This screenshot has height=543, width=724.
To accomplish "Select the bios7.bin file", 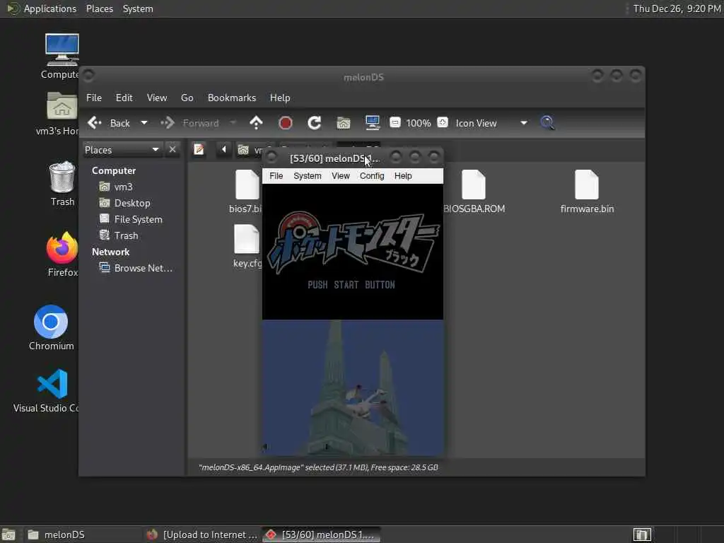I will (246, 191).
